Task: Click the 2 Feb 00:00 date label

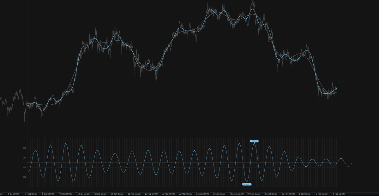Action: point(321,194)
